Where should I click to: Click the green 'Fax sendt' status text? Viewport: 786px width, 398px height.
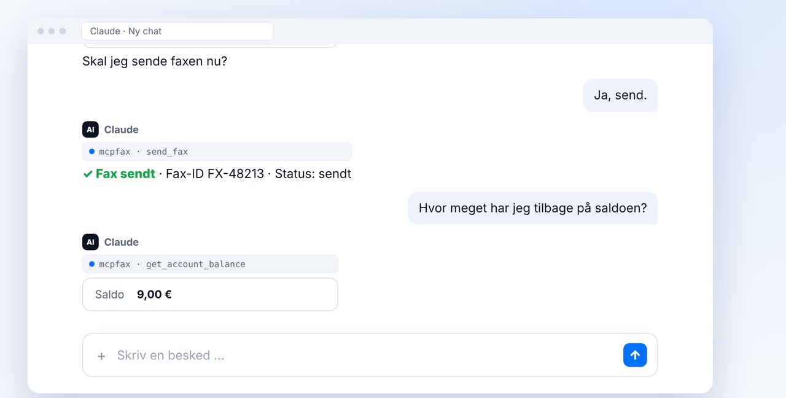click(125, 174)
